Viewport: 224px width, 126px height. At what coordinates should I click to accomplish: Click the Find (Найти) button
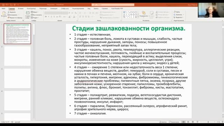point(177,12)
